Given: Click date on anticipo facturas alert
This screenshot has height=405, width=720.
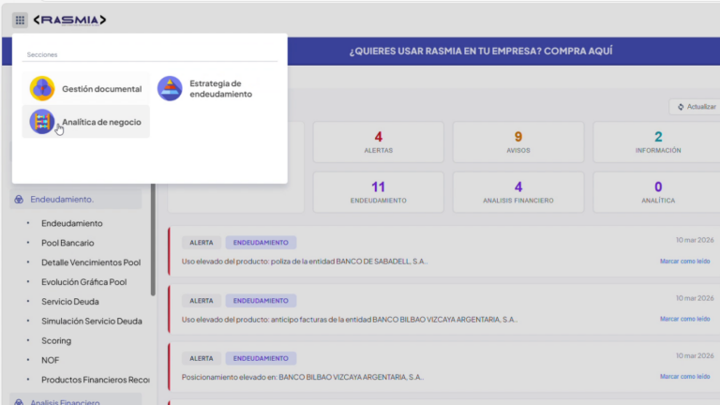Looking at the screenshot, I should pyautogui.click(x=695, y=298).
